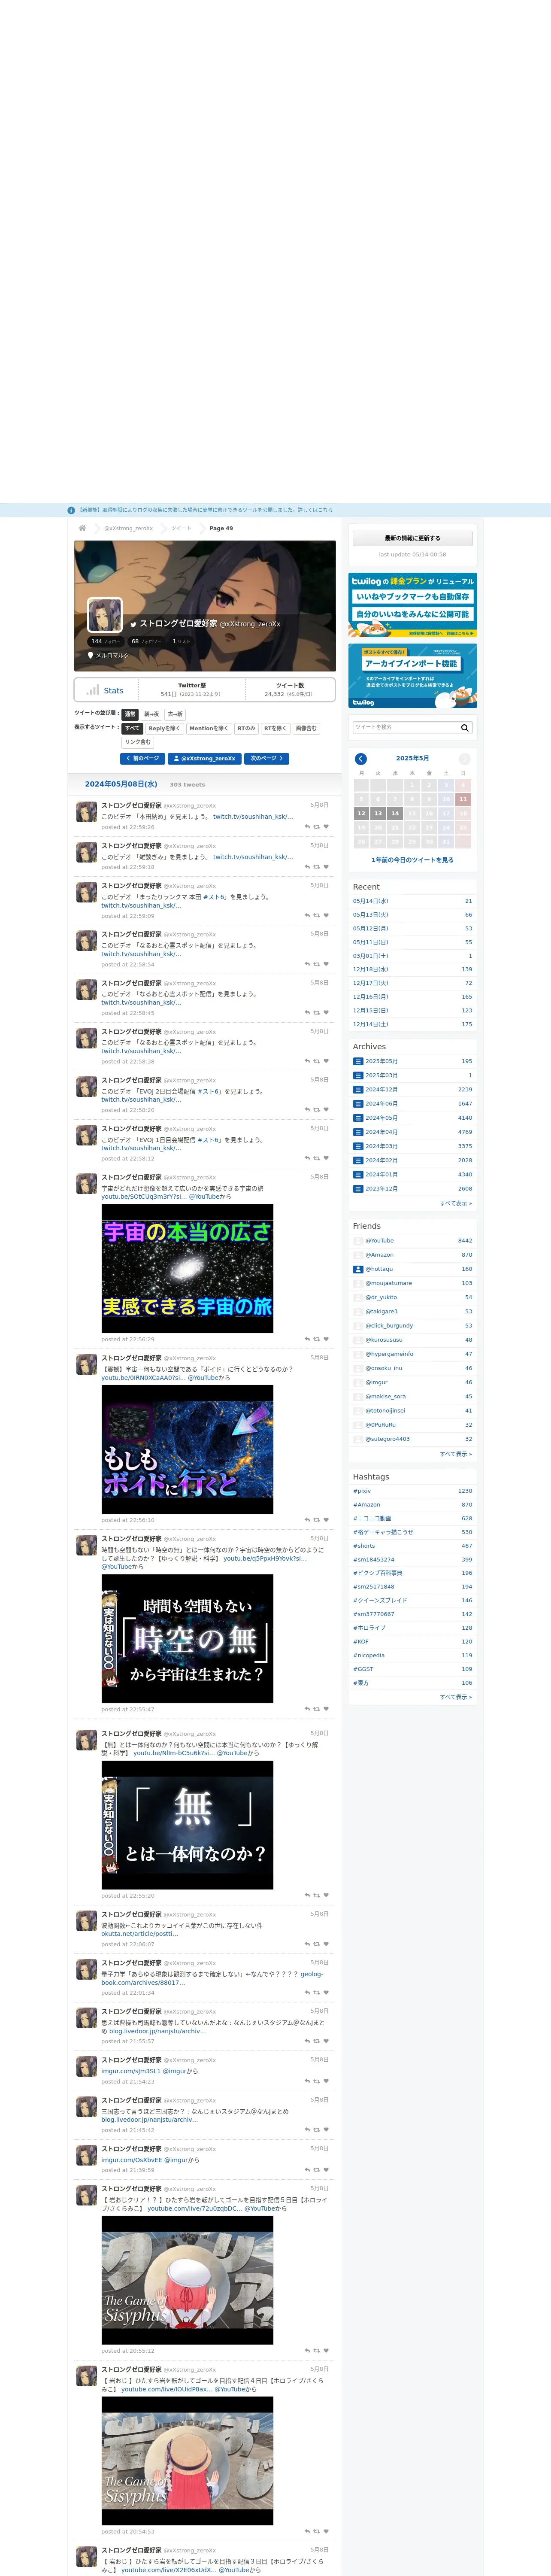This screenshot has height=2576, width=551.
Task: Select 通常 sort order
Action: [130, 714]
